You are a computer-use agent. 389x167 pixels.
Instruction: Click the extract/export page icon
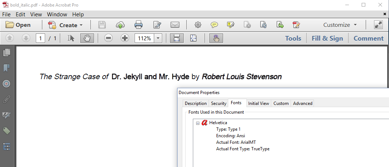pos(280,25)
